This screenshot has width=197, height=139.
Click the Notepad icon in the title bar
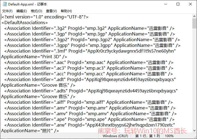5,4
